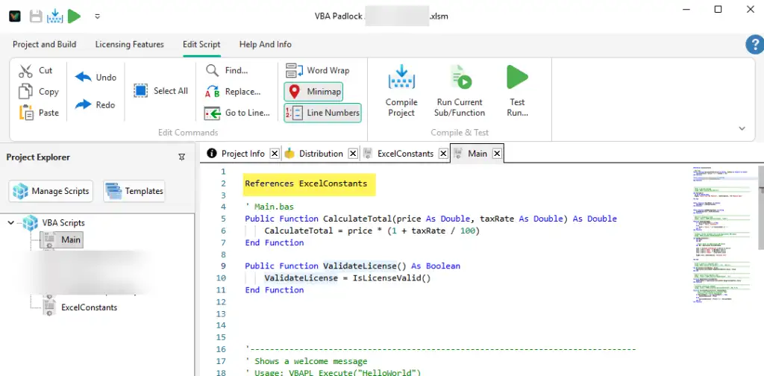The image size is (764, 376).
Task: Click the Paste clipboard icon
Action: point(26,113)
